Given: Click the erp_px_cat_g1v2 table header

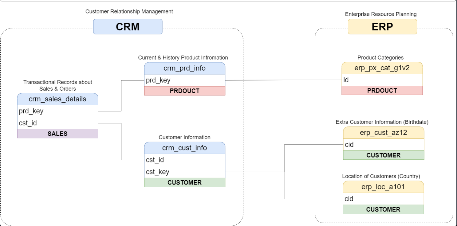Looking at the screenshot, I should coord(382,68).
